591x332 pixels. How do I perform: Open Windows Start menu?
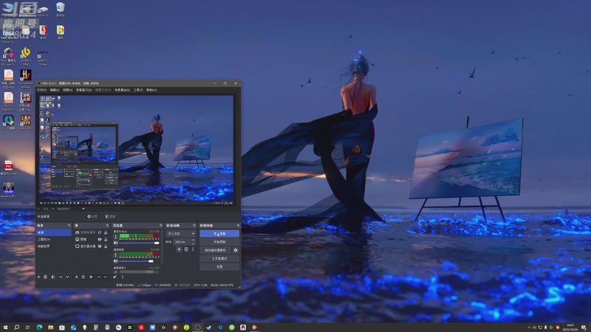click(5, 328)
